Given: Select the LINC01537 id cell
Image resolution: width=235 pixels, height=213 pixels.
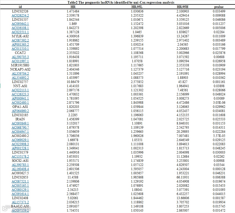Looking at the screenshot, I should pos(20,20).
